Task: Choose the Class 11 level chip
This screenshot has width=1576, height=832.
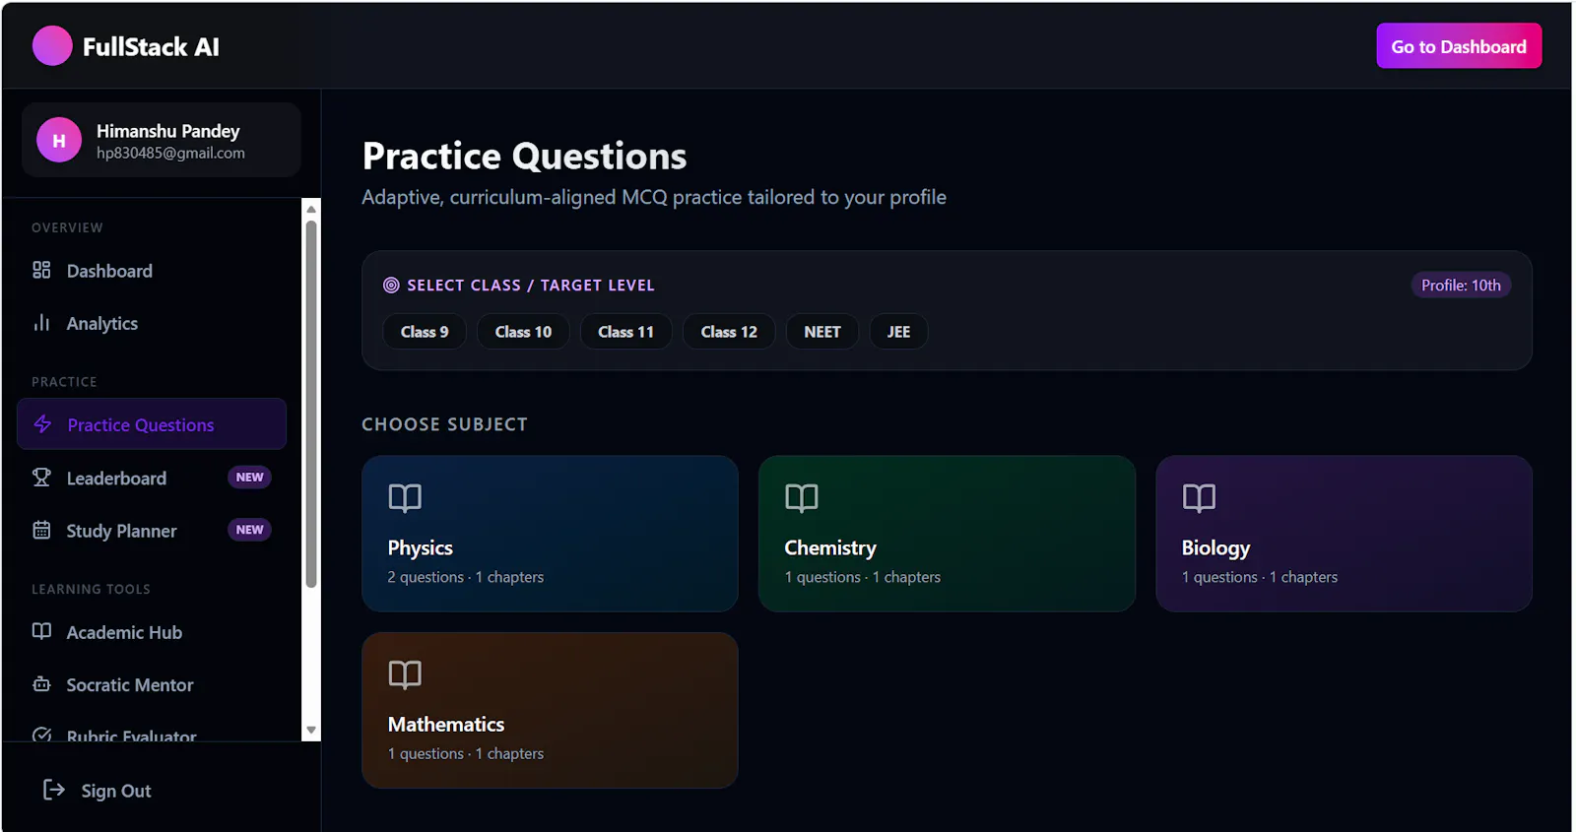Action: (x=625, y=332)
